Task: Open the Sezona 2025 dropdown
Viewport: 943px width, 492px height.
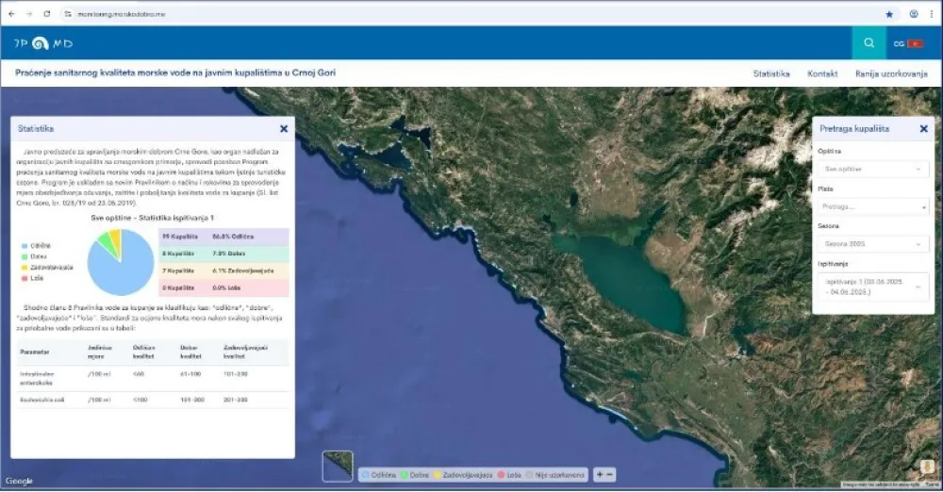Action: (x=873, y=244)
